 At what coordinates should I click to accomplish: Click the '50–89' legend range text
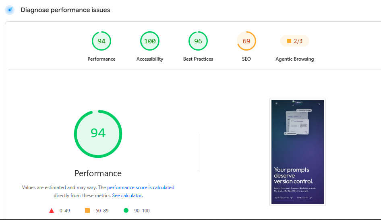tap(102, 210)
